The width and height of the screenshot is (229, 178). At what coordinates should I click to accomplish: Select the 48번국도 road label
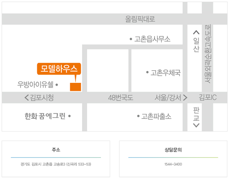[x=121, y=98]
